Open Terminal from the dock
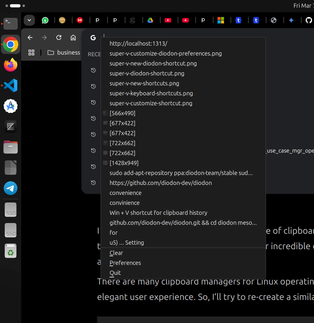This screenshot has height=323, width=314. pyautogui.click(x=11, y=23)
